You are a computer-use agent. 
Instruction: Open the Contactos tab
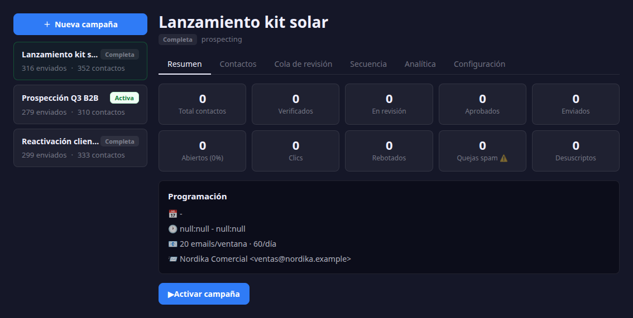[x=238, y=64]
